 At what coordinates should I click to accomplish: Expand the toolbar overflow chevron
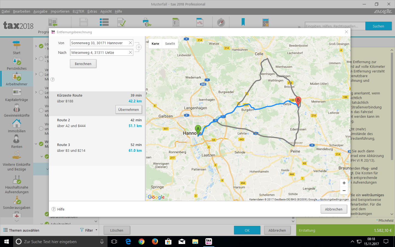(x=299, y=27)
